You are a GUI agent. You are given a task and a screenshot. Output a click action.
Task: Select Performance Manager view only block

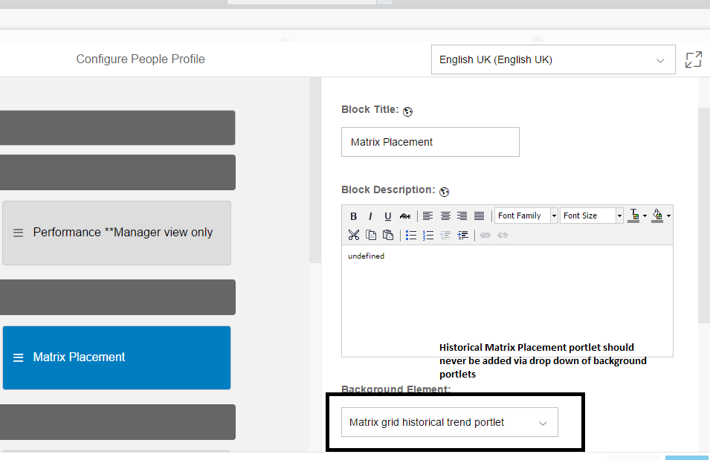(x=117, y=233)
